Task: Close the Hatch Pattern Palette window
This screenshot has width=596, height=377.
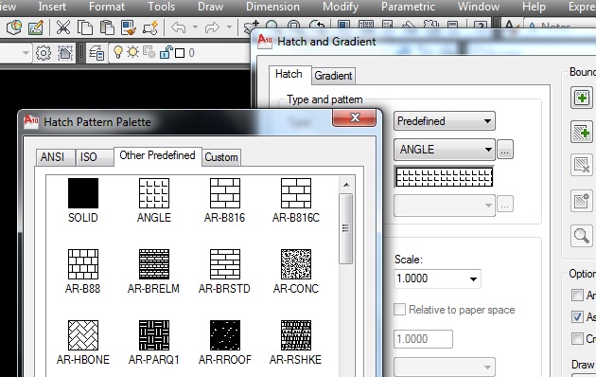Action: coord(355,117)
